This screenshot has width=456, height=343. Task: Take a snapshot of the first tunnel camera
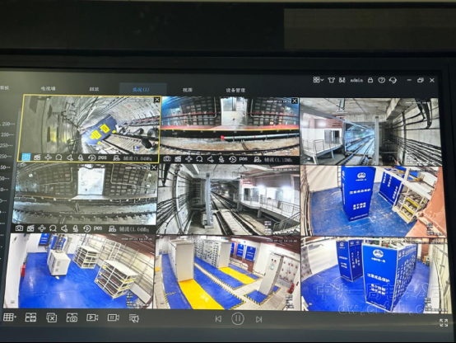(x=26, y=157)
